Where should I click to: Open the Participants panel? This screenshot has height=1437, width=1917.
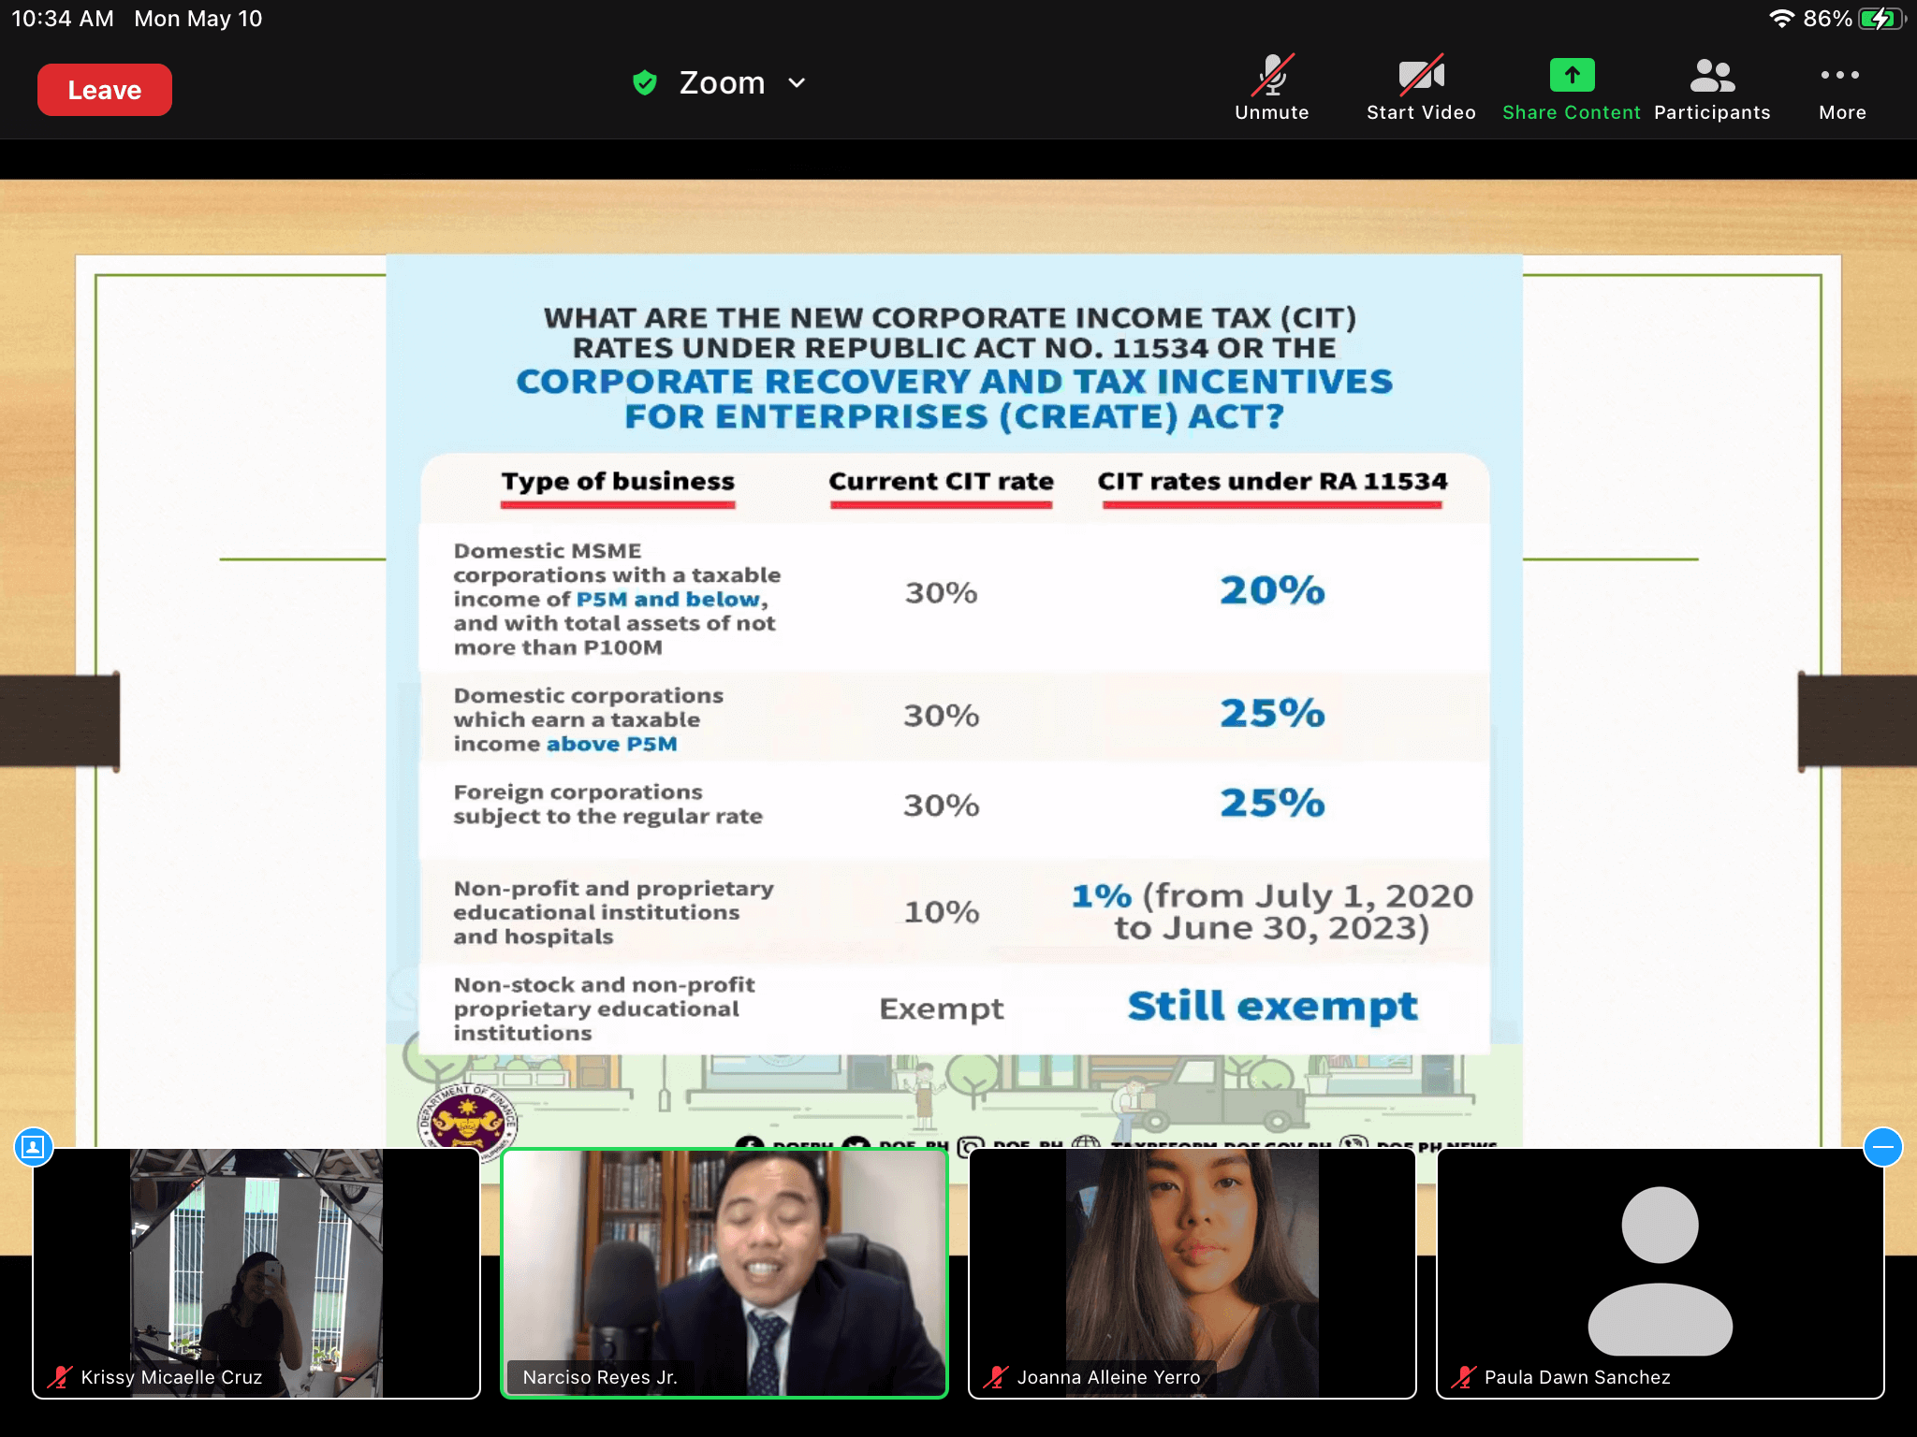(x=1712, y=88)
